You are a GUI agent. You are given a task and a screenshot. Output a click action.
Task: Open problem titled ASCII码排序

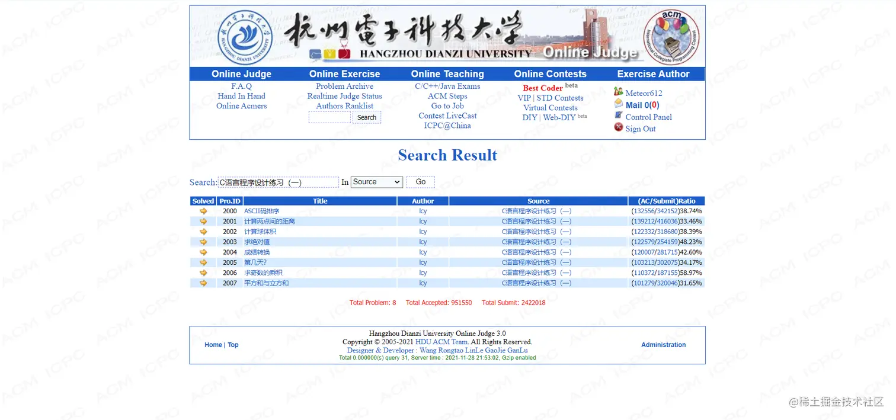[x=261, y=211]
